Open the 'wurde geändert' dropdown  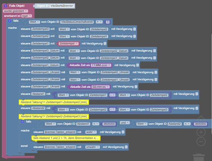16,11
